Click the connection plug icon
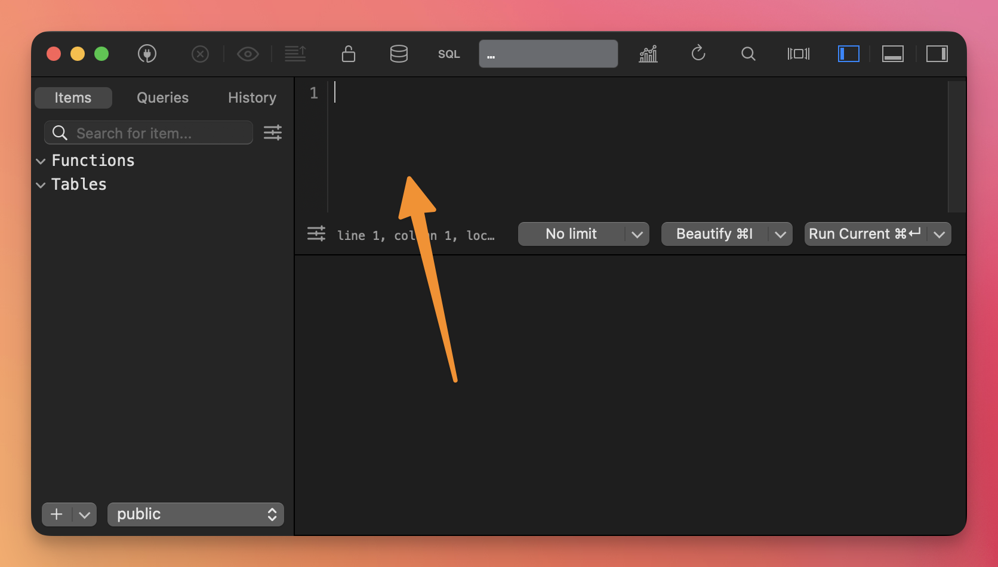Screen dimensions: 998x567 147,54
